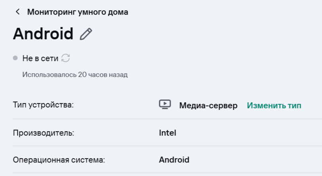The width and height of the screenshot is (322, 176).
Task: Click the Использовалось 20 часов назад text
Action: (x=75, y=75)
